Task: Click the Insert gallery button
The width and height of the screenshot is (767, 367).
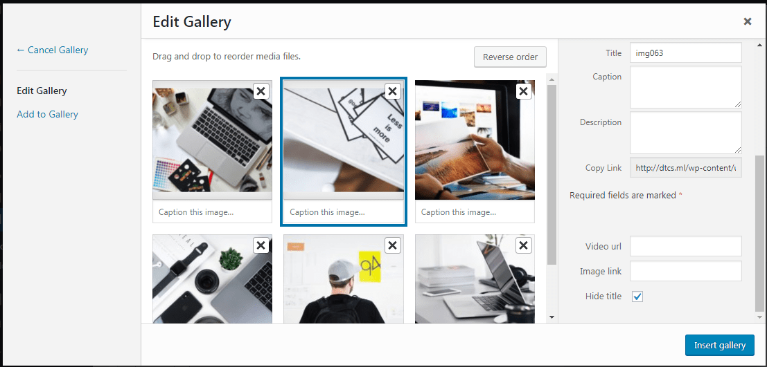Action: pyautogui.click(x=720, y=345)
